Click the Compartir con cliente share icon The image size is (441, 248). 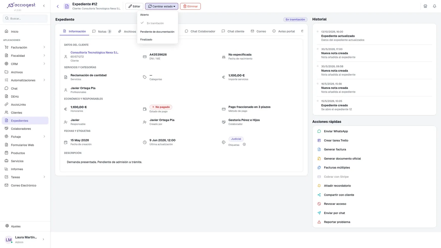tap(319, 195)
